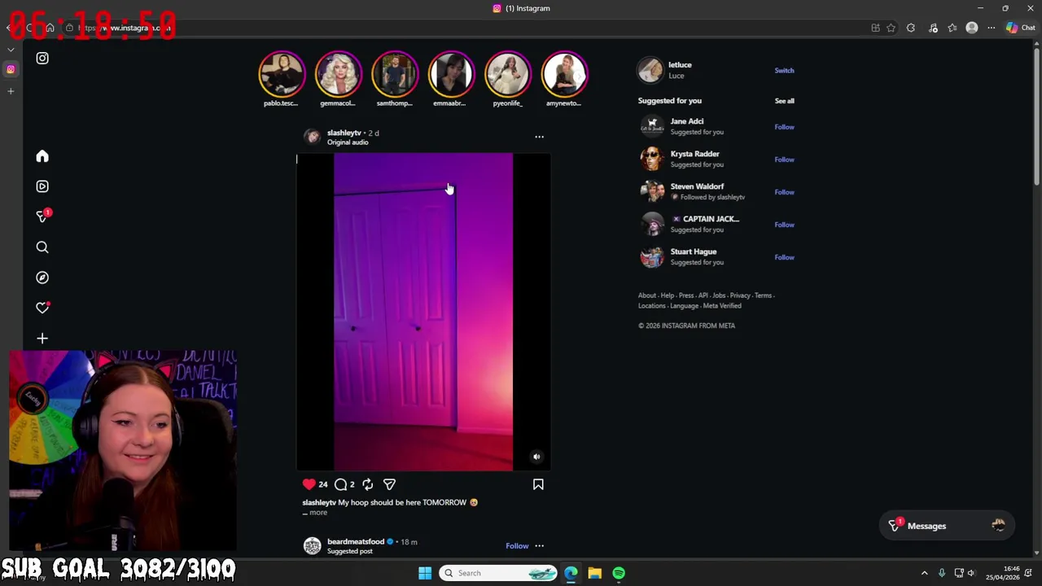Switch account from letluce
The width and height of the screenshot is (1042, 586).
[784, 71]
